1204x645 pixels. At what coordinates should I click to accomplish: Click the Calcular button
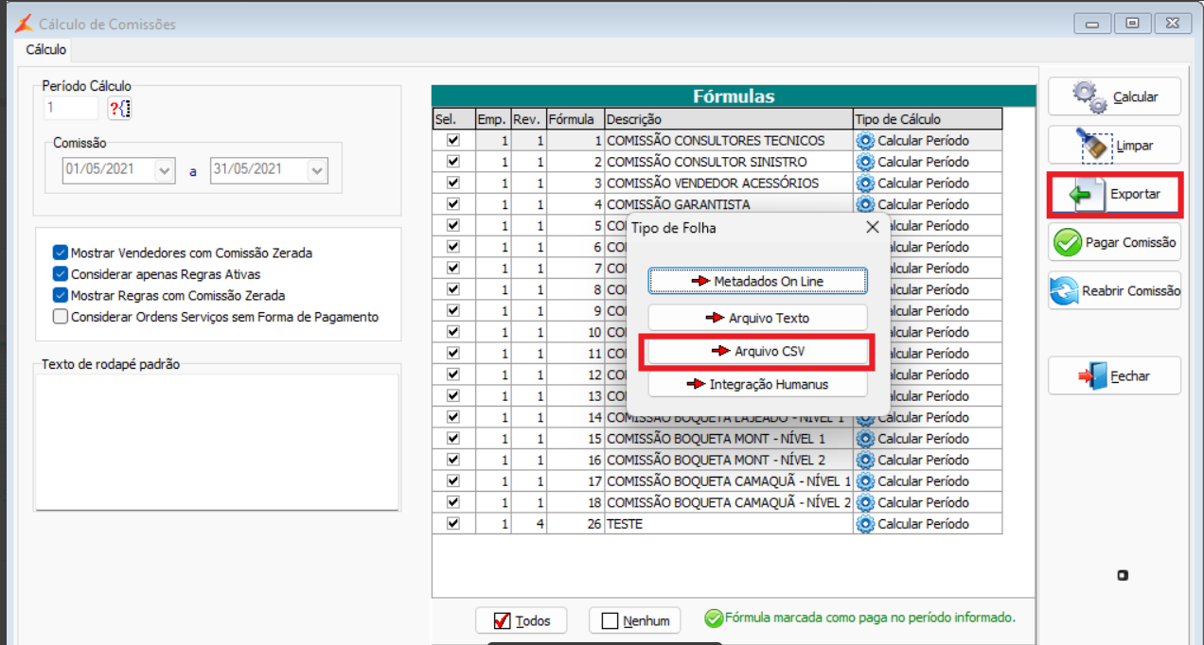pos(1114,96)
